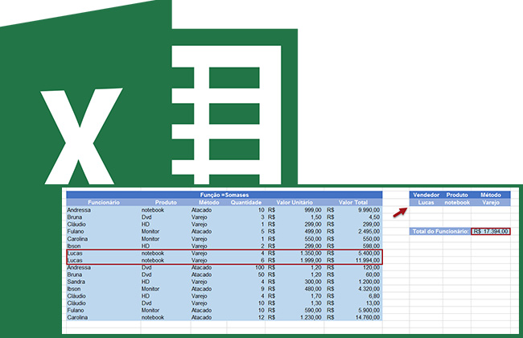
Task: Select unit price 550,00 in Carolina's row
Action: click(x=313, y=239)
